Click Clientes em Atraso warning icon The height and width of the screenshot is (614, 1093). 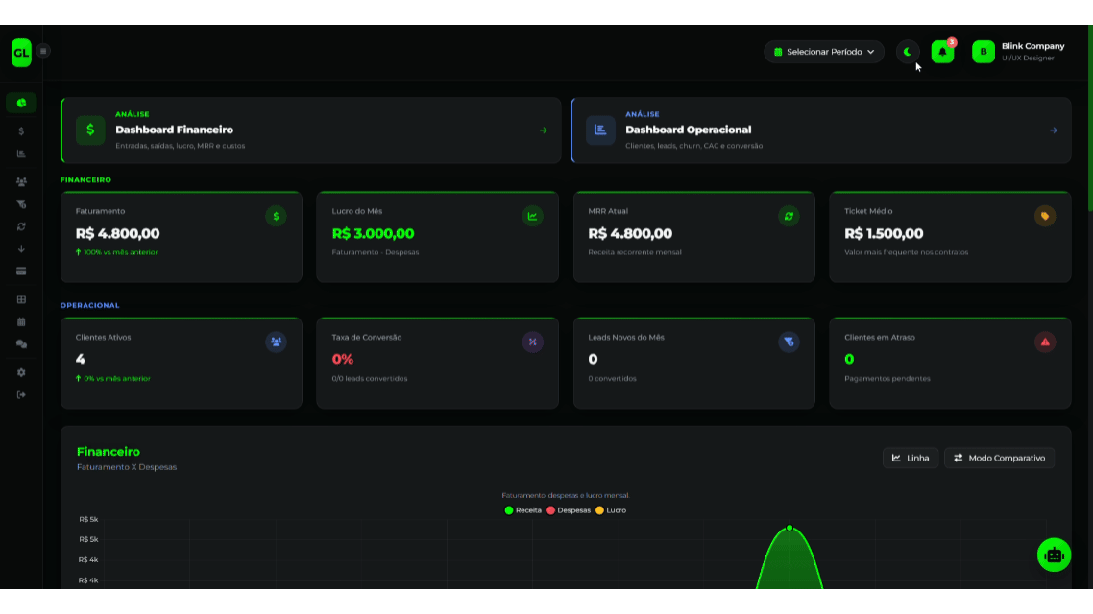[x=1045, y=342]
